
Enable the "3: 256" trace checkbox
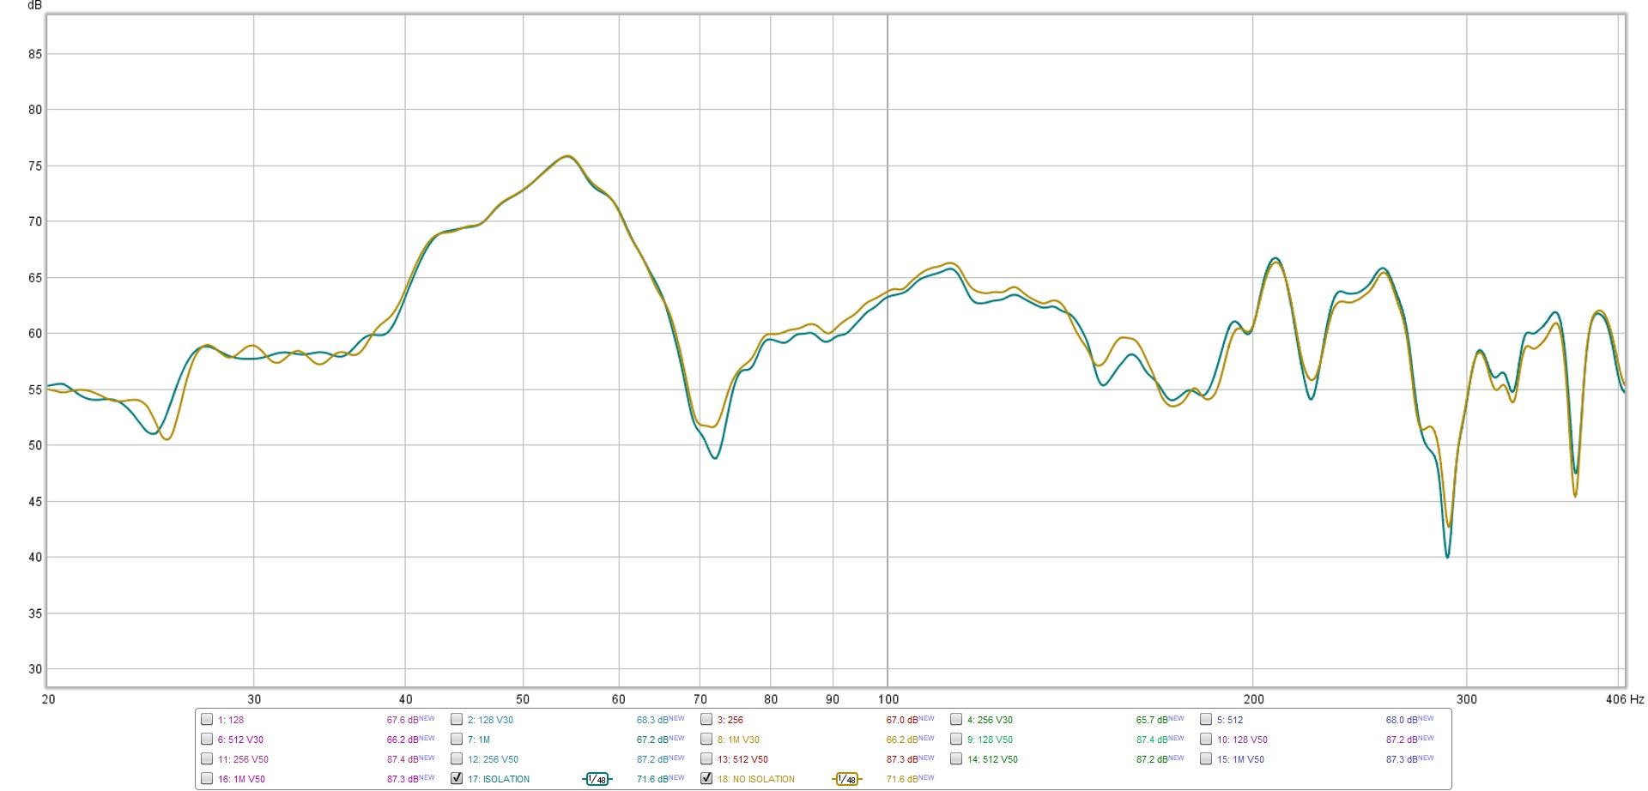tap(706, 719)
